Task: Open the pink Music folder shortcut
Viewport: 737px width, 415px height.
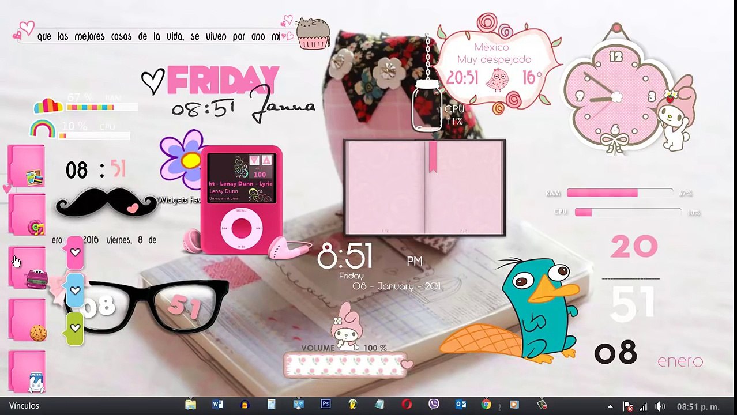Action: [x=27, y=214]
